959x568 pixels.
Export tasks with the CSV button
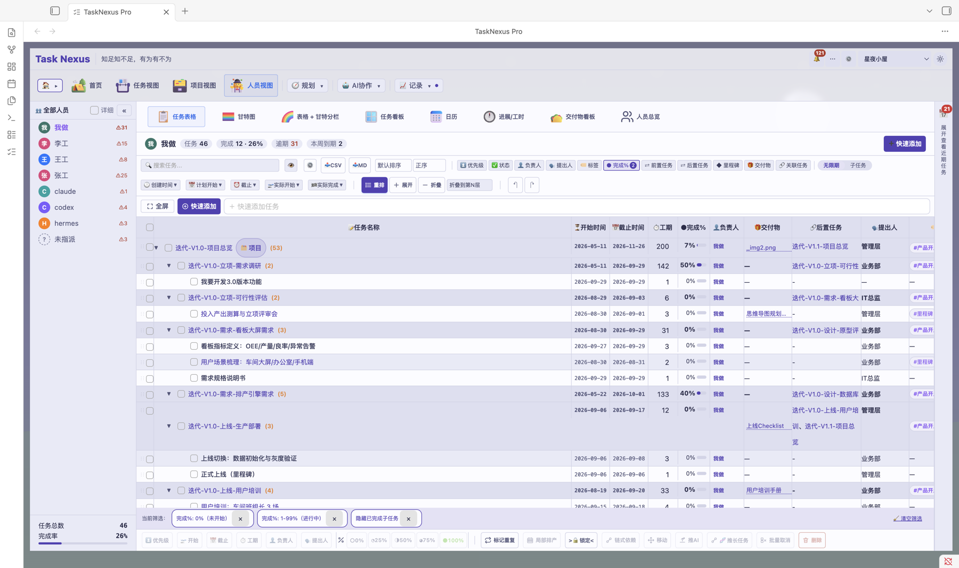[x=333, y=166]
